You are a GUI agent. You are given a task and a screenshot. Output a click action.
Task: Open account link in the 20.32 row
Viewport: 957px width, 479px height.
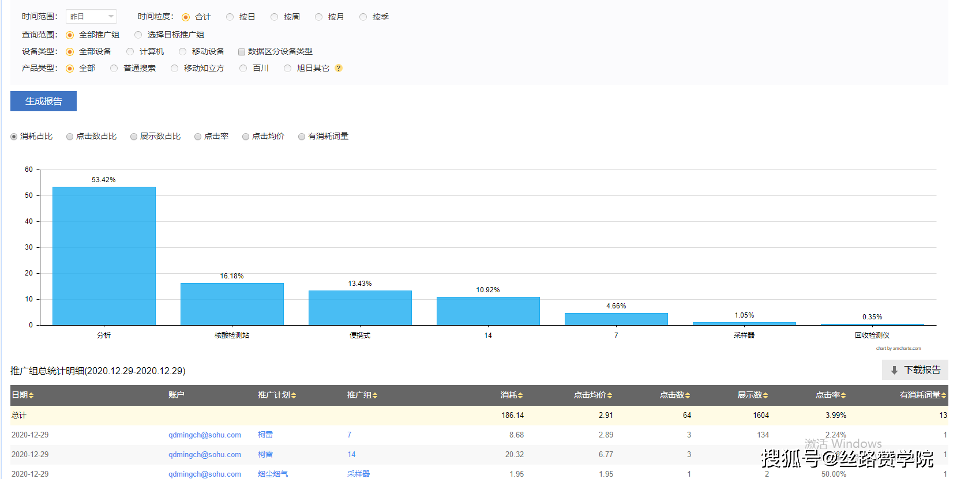click(x=205, y=455)
